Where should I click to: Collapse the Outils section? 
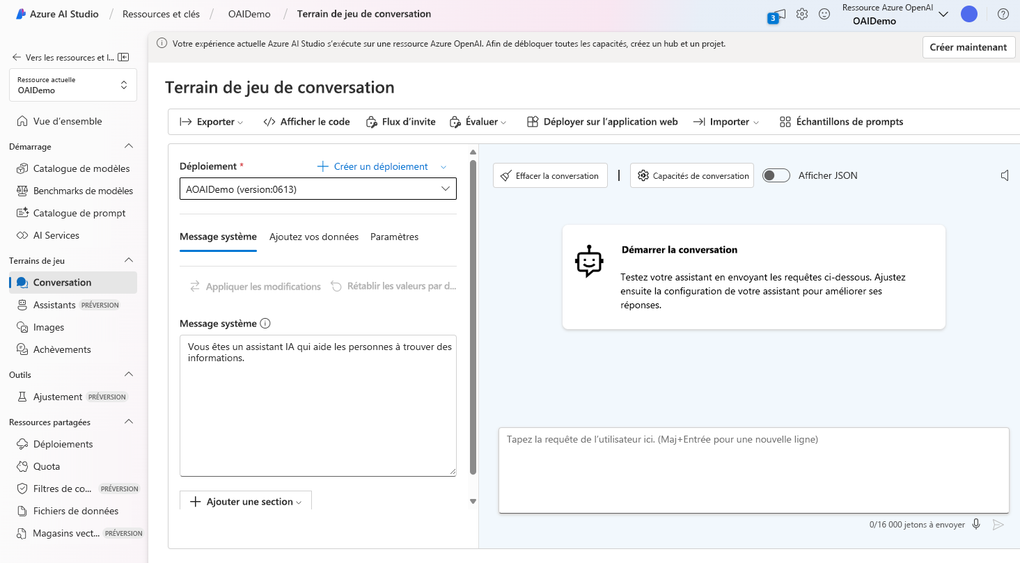click(128, 374)
